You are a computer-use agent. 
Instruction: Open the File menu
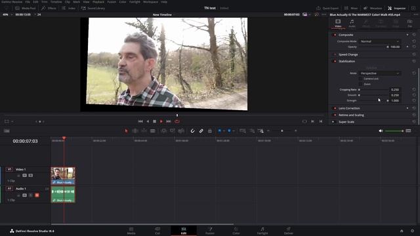pyautogui.click(x=28, y=2)
